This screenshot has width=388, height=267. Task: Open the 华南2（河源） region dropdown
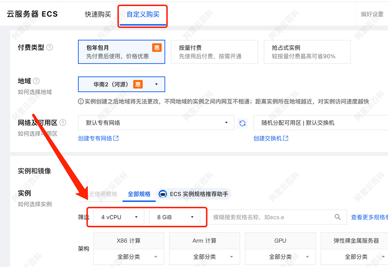[122, 84]
